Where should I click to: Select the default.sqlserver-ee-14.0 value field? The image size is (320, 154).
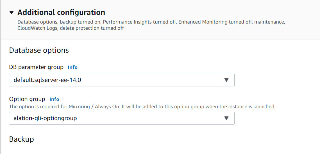pos(122,80)
